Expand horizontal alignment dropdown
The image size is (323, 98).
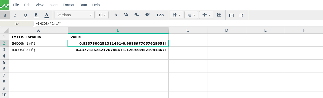(x=191, y=15)
